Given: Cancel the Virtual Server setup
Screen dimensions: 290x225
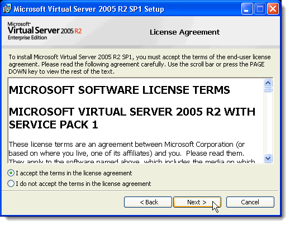Looking at the screenshot, I should coord(250,202).
